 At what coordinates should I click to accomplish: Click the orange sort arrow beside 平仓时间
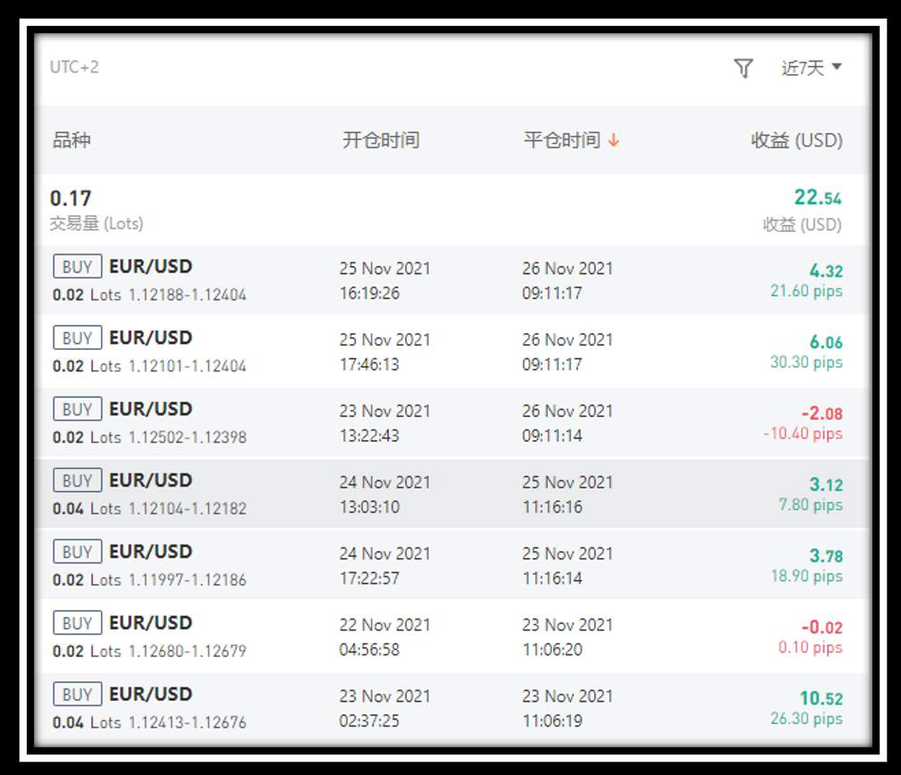614,139
